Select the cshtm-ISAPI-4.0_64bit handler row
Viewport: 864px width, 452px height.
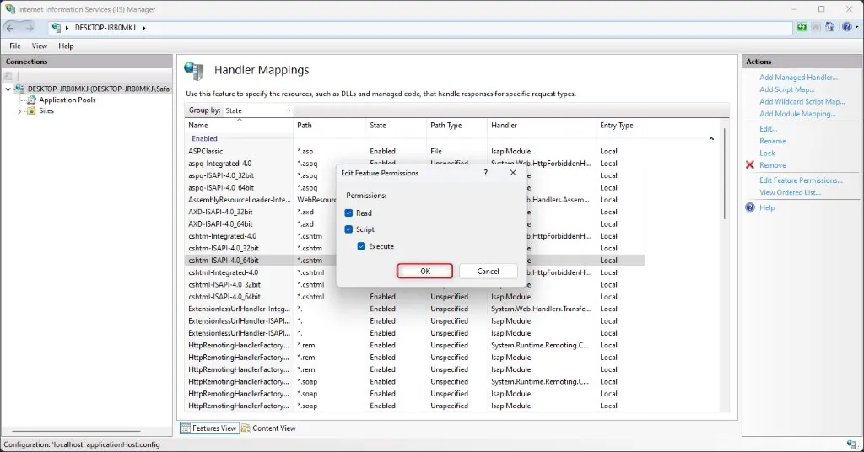414,261
